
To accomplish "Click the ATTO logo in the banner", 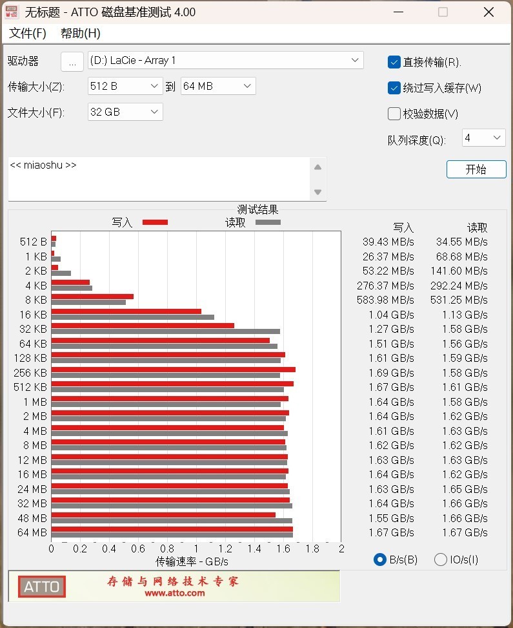I will (x=41, y=587).
